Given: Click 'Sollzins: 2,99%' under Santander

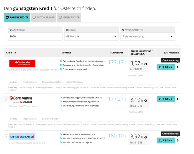Looking at the screenshot, I should coord(136,76).
